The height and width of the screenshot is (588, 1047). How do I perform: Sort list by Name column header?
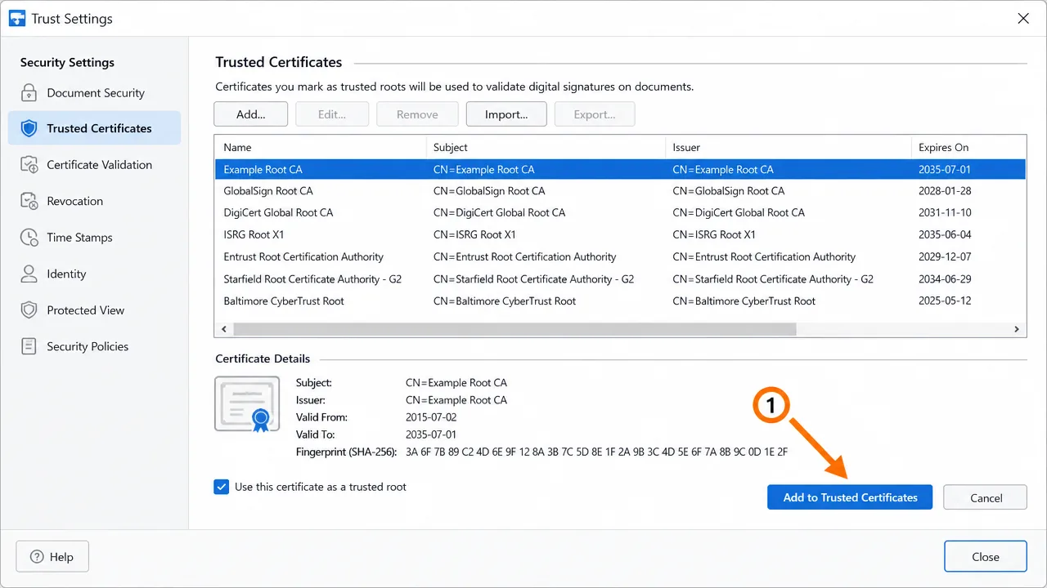[320, 147]
